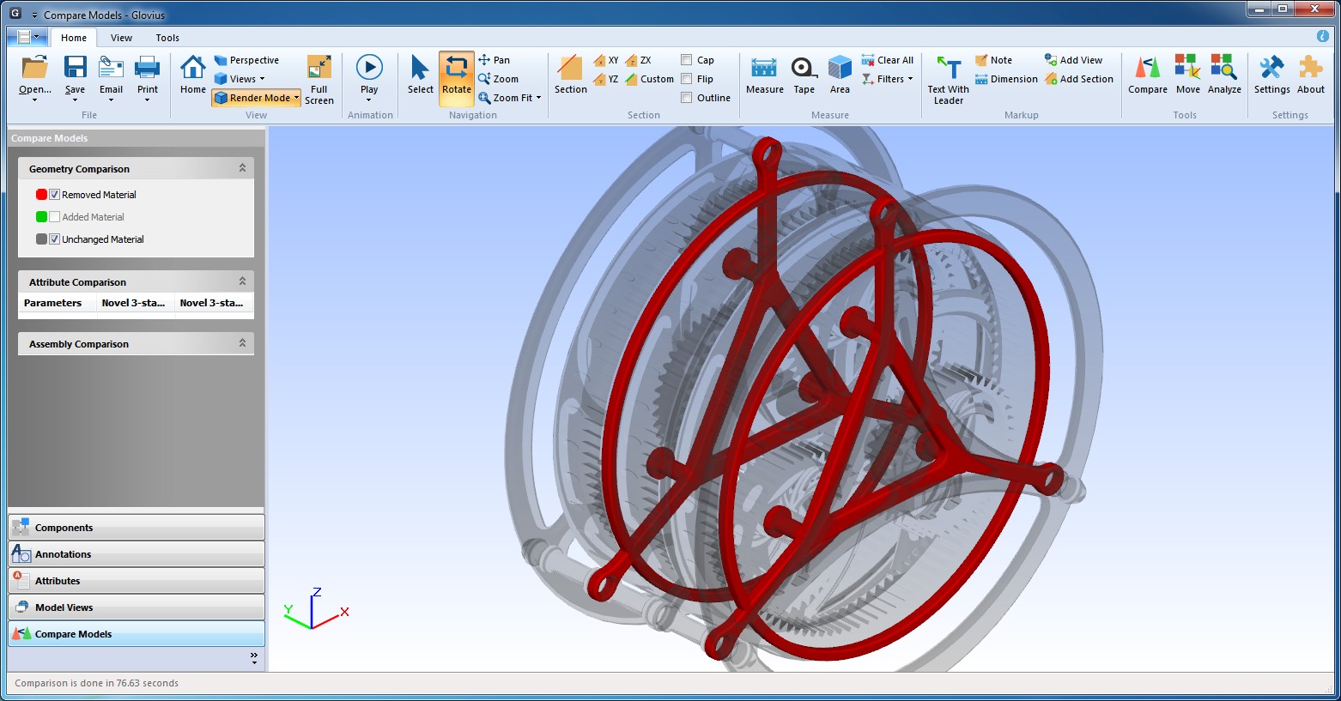Insert a Note markup
This screenshot has height=701, width=1341.
pyautogui.click(x=994, y=60)
